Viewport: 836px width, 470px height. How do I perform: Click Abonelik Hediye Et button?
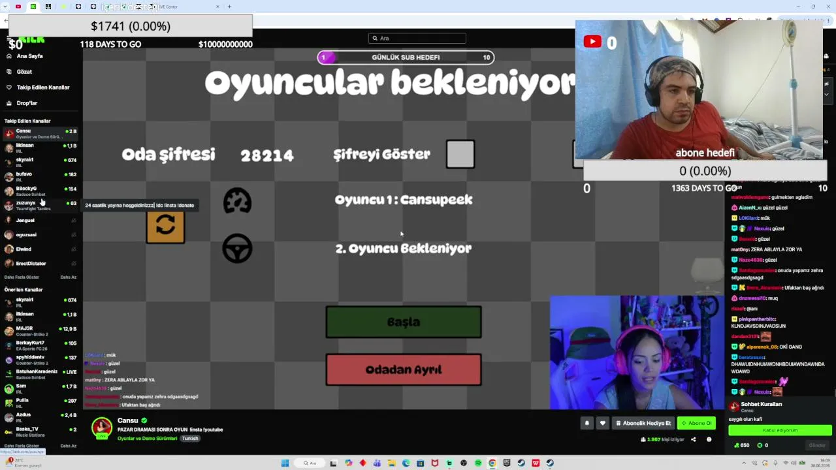tap(643, 423)
